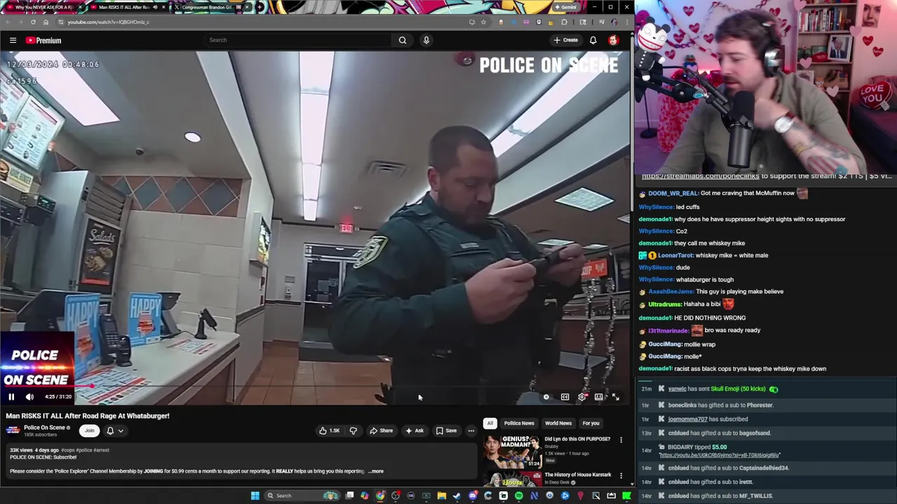This screenshot has width=897, height=504.
Task: Pause the YouTube video
Action: pyautogui.click(x=11, y=397)
